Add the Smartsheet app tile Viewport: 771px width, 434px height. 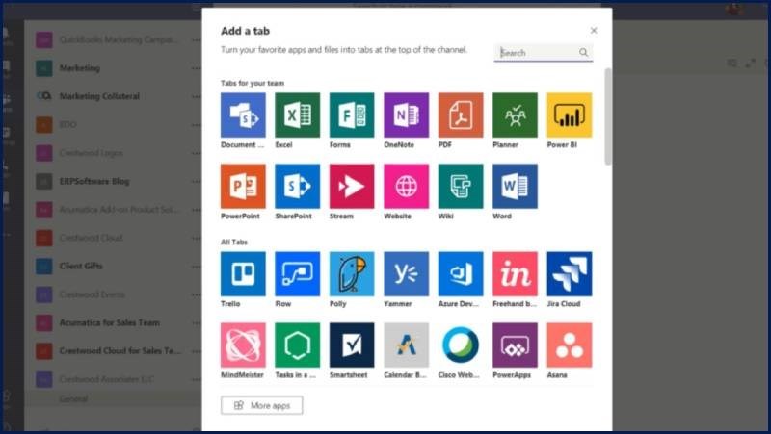352,345
